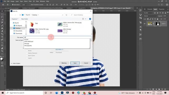This screenshot has height=95, width=169.
Task: Toggle layer filter on/off switch
Action: 168,13
